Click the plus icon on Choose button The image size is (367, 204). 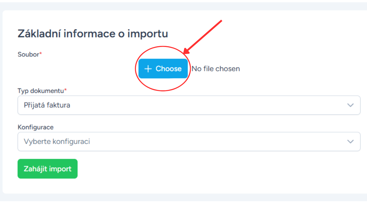(148, 69)
